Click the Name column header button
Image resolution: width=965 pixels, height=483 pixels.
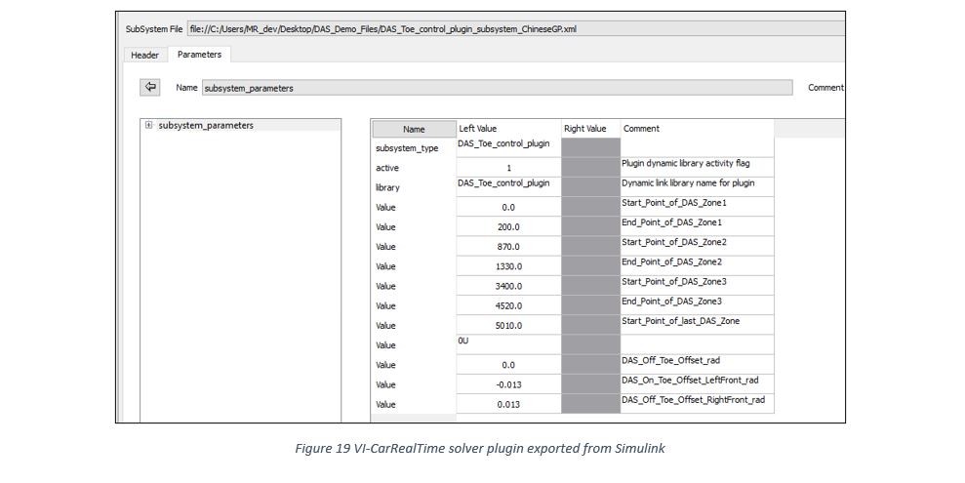coord(414,129)
